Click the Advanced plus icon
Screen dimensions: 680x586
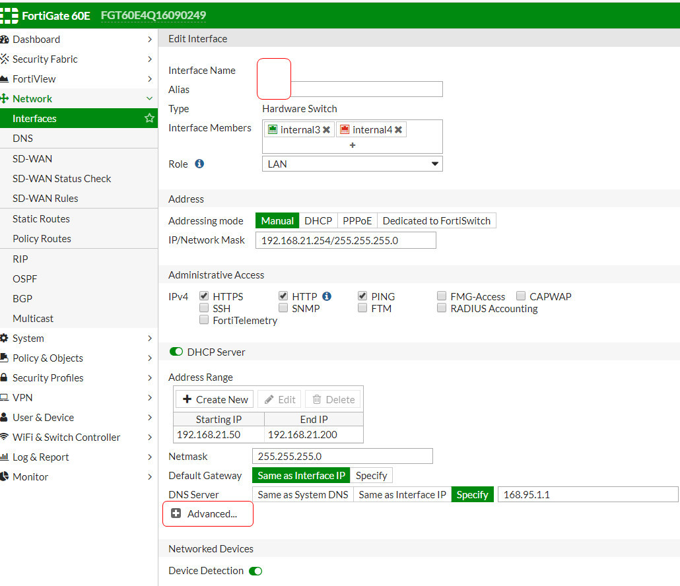[176, 513]
